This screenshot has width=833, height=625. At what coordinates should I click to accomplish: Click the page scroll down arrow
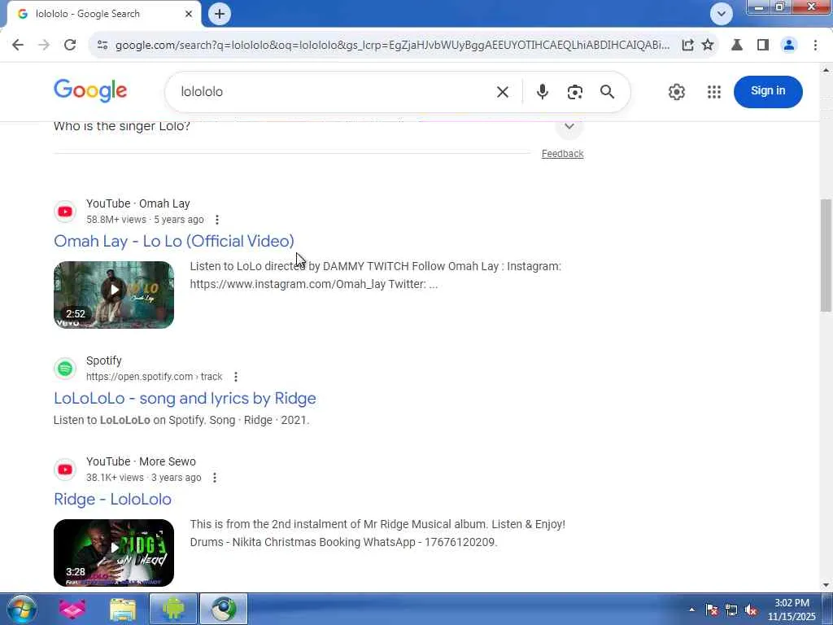point(826,585)
